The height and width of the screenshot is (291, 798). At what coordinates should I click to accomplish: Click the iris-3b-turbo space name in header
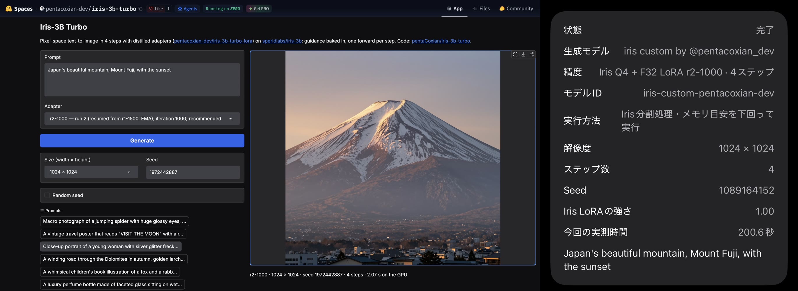tap(114, 9)
